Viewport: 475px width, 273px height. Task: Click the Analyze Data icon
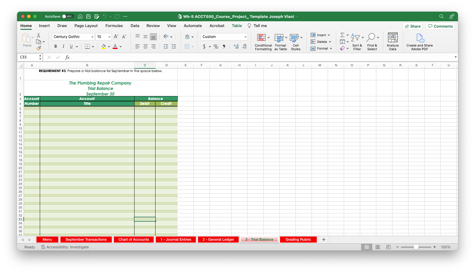click(392, 42)
